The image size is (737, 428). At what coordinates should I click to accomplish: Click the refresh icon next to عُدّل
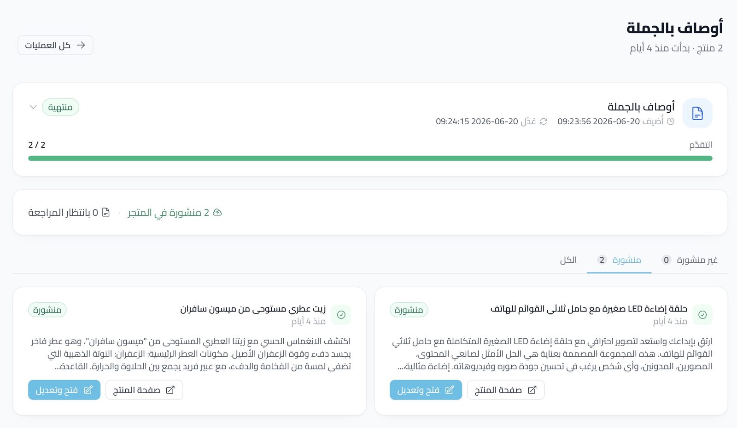point(544,121)
